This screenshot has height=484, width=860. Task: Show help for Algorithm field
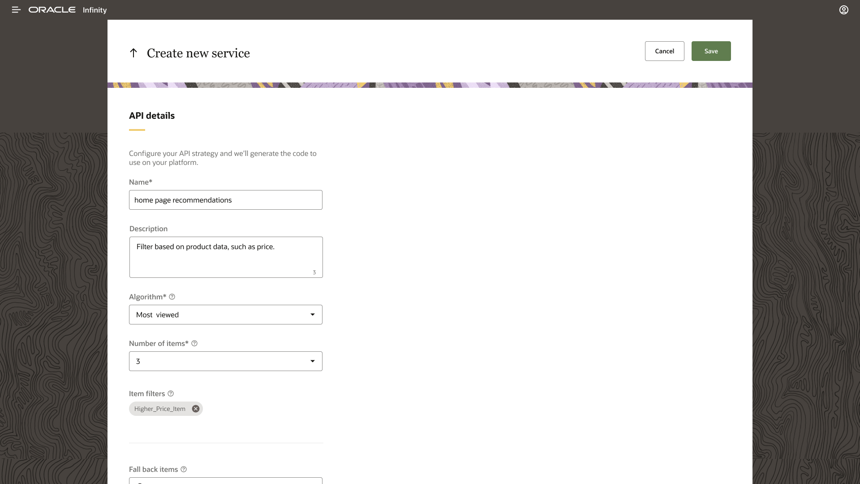(172, 297)
